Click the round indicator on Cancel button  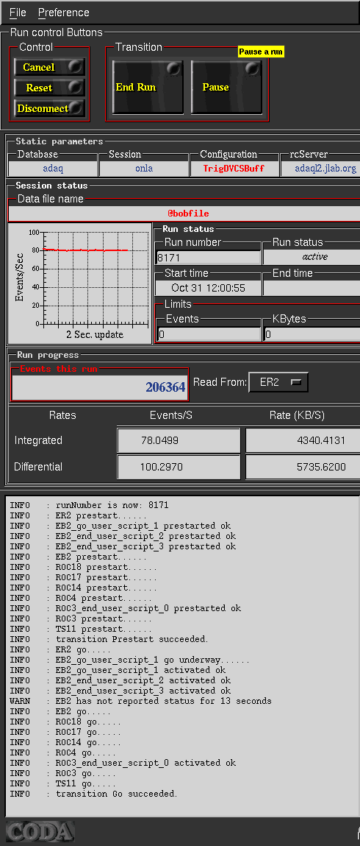coord(76,66)
